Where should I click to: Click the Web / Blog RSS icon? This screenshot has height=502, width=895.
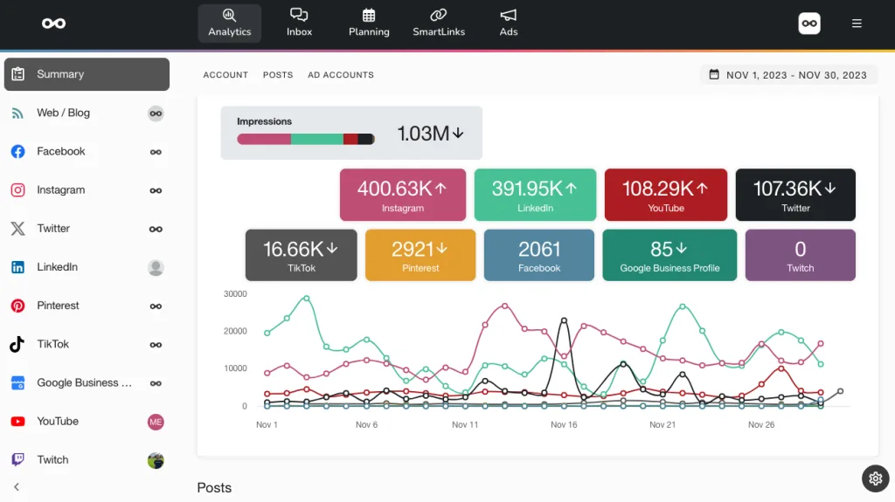tap(17, 113)
